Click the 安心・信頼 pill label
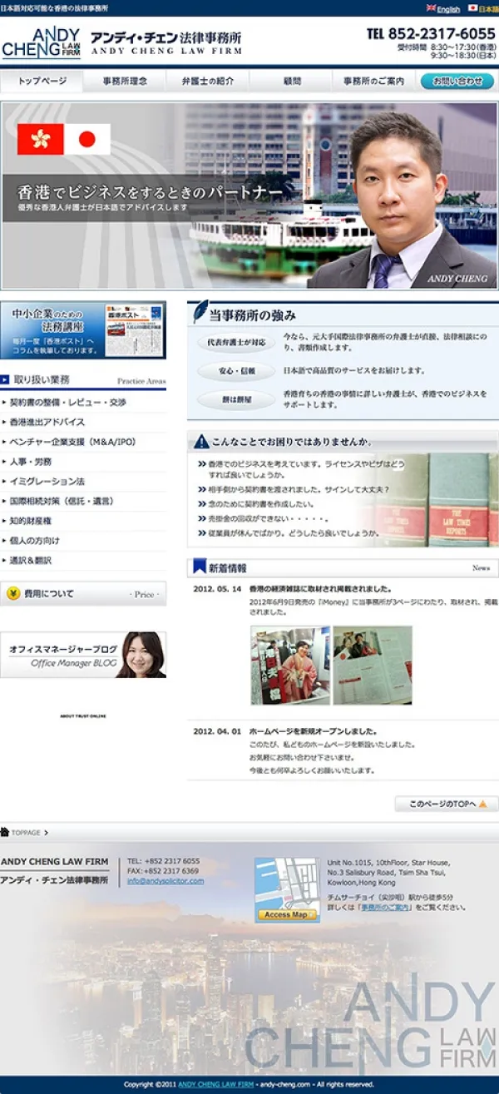Image resolution: width=499 pixels, height=1094 pixels. tap(236, 371)
